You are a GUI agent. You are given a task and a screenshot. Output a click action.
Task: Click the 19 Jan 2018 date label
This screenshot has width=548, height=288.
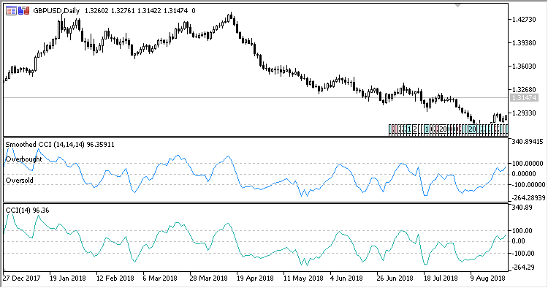pyautogui.click(x=68, y=278)
